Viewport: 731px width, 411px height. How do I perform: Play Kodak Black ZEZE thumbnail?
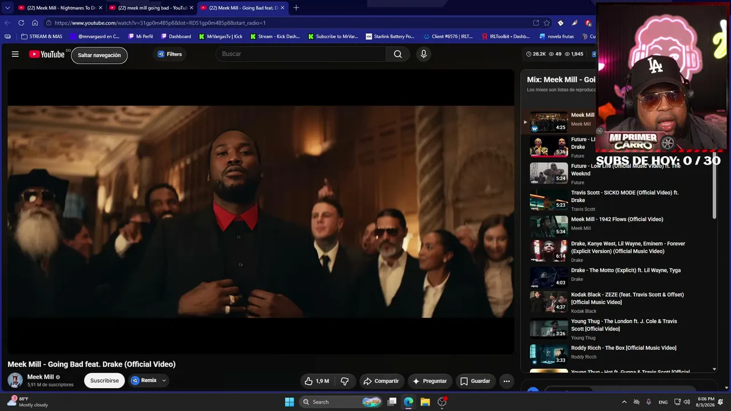549,302
